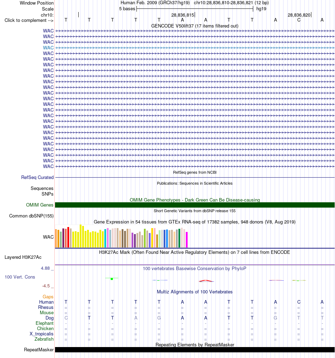Click 'Repeating Elements by RepeatMasker' title
335x358 pixels.
(195, 345)
